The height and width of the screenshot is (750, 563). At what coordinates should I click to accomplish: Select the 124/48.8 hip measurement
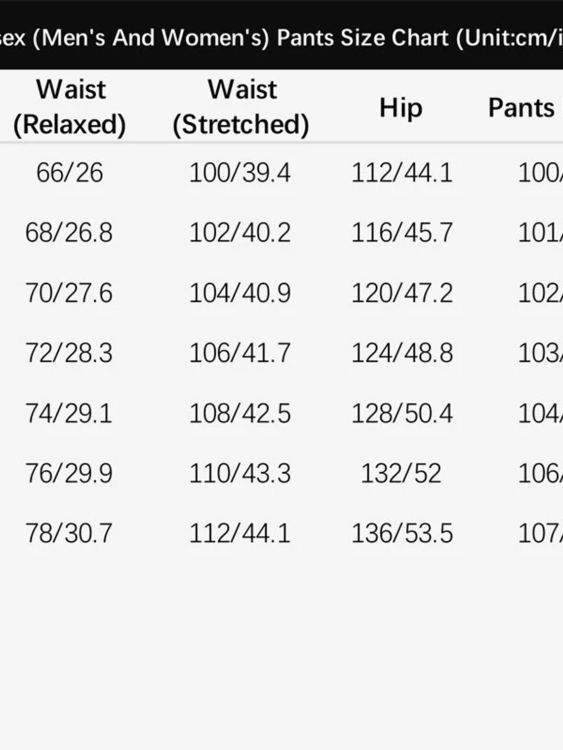pos(402,353)
